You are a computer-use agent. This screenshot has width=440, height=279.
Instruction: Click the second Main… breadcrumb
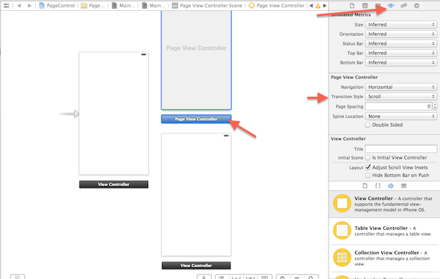click(154, 5)
